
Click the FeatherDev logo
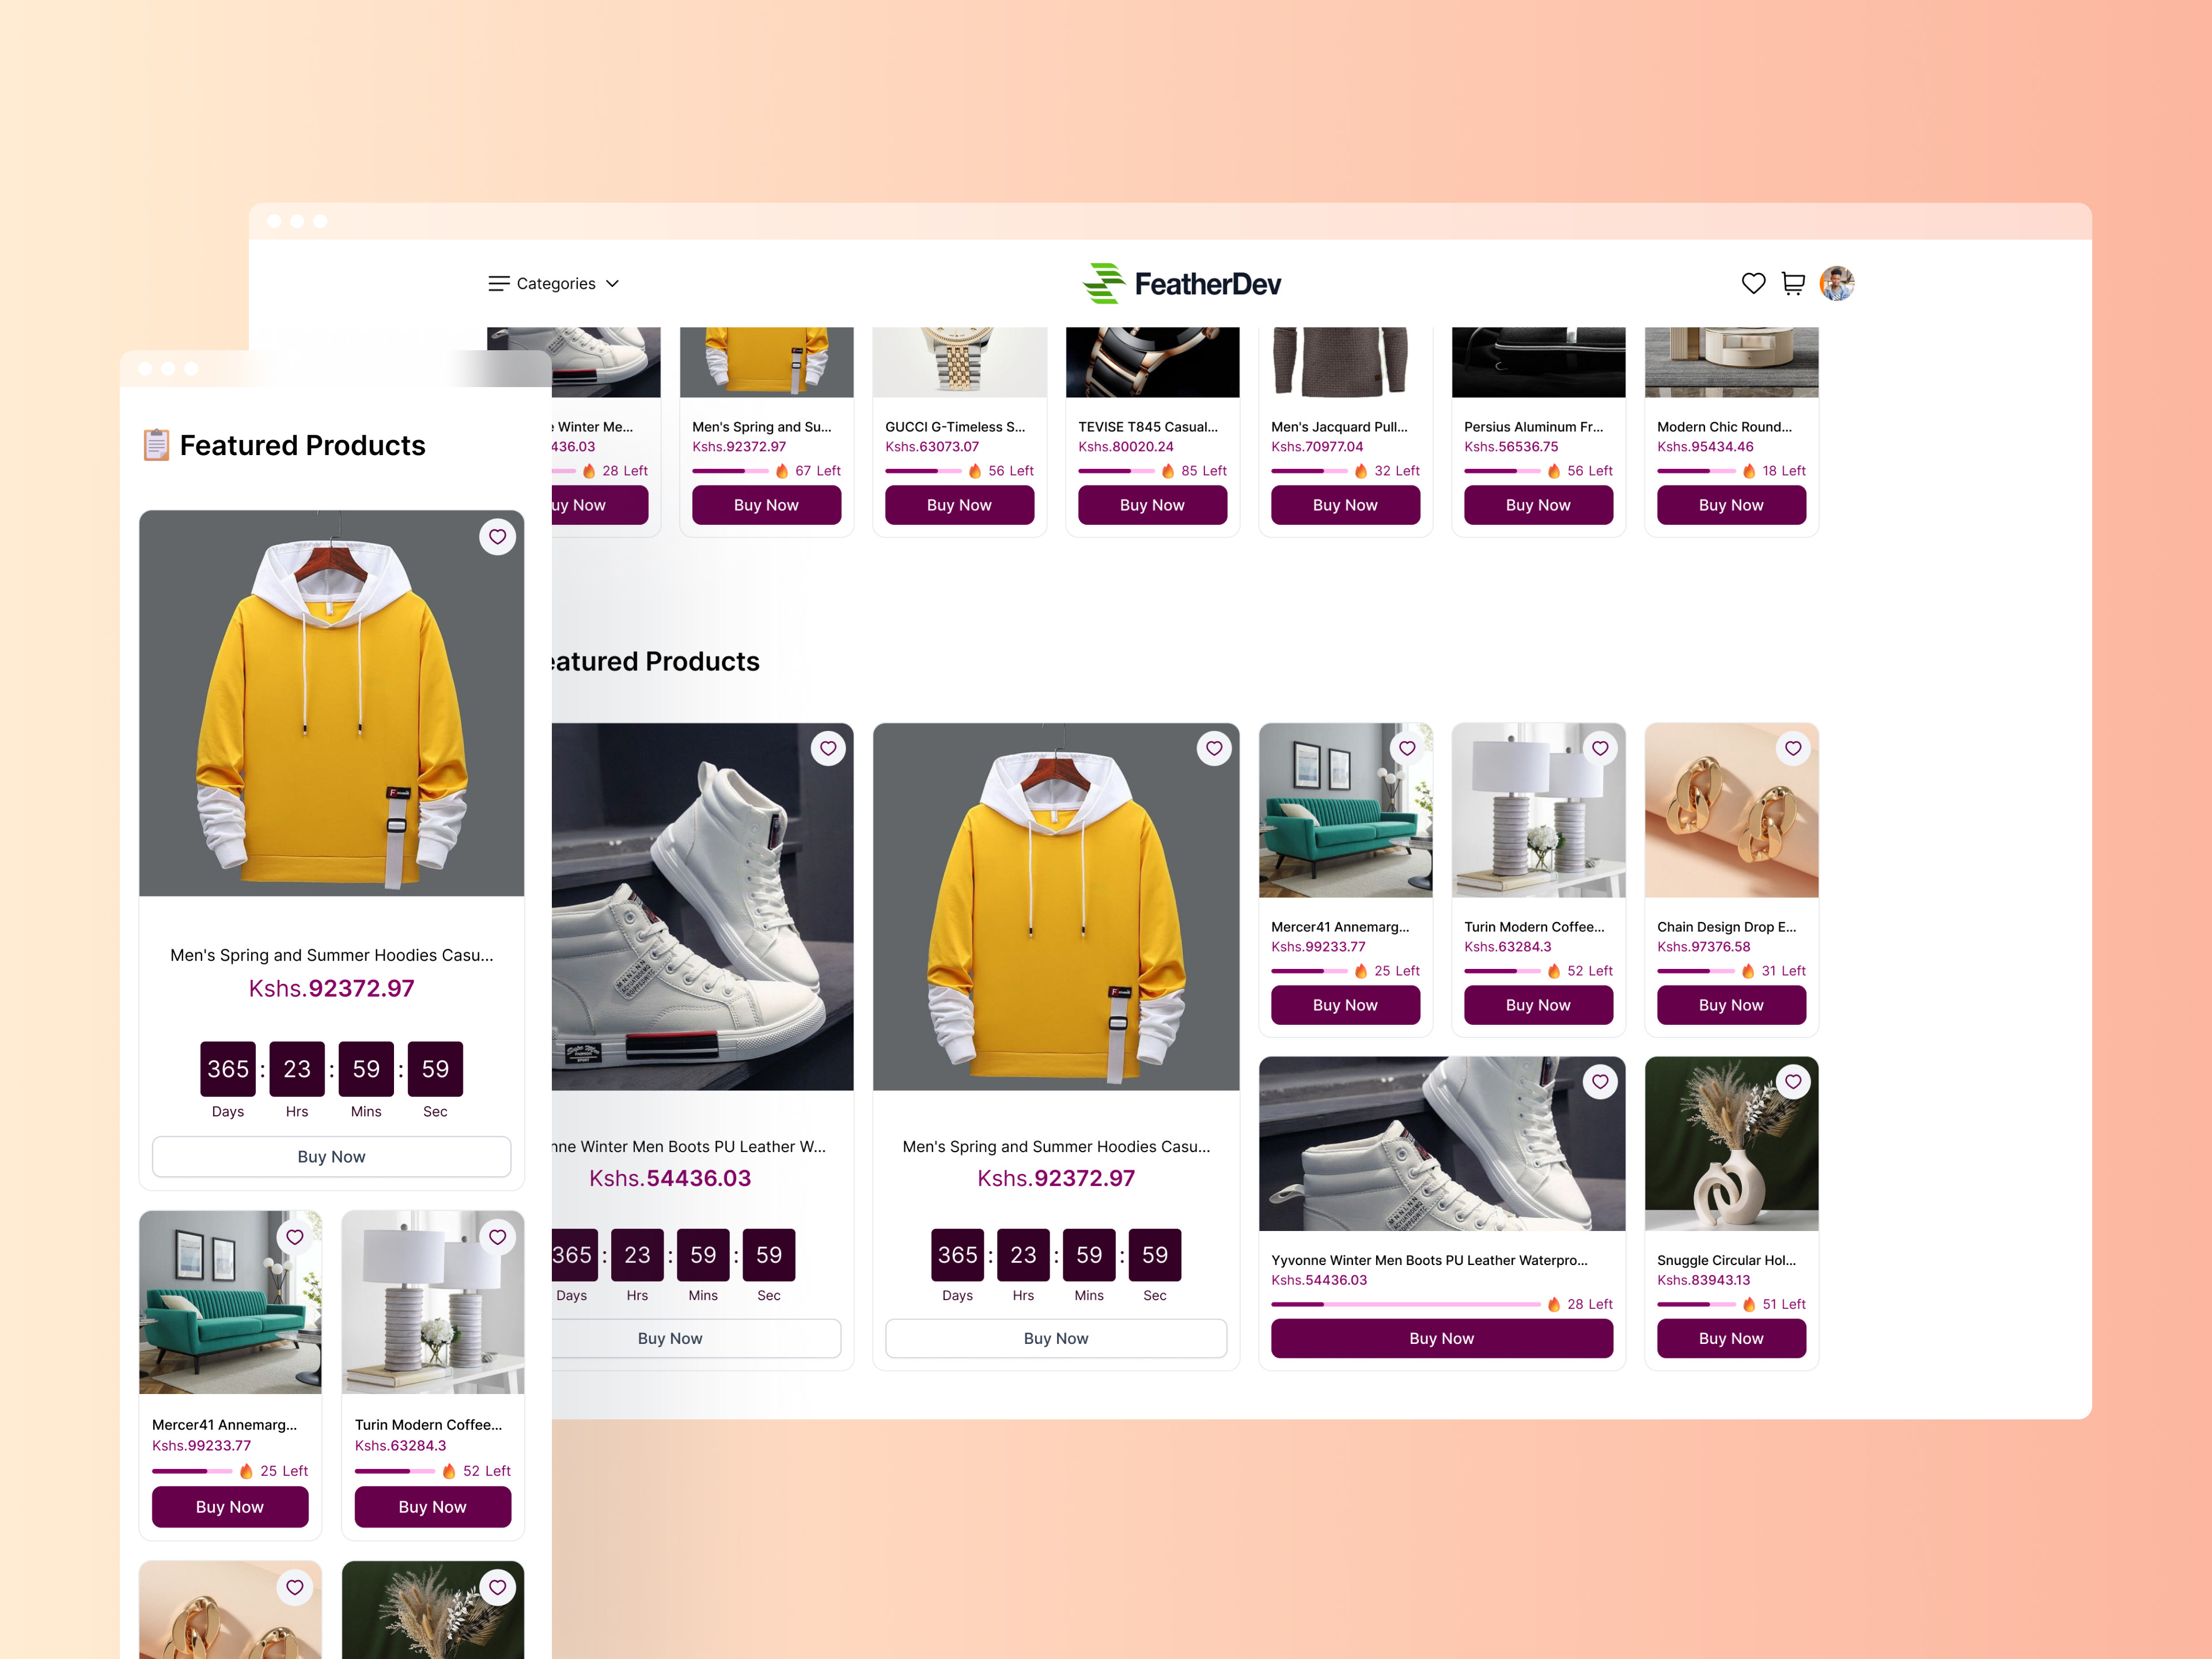click(1182, 284)
